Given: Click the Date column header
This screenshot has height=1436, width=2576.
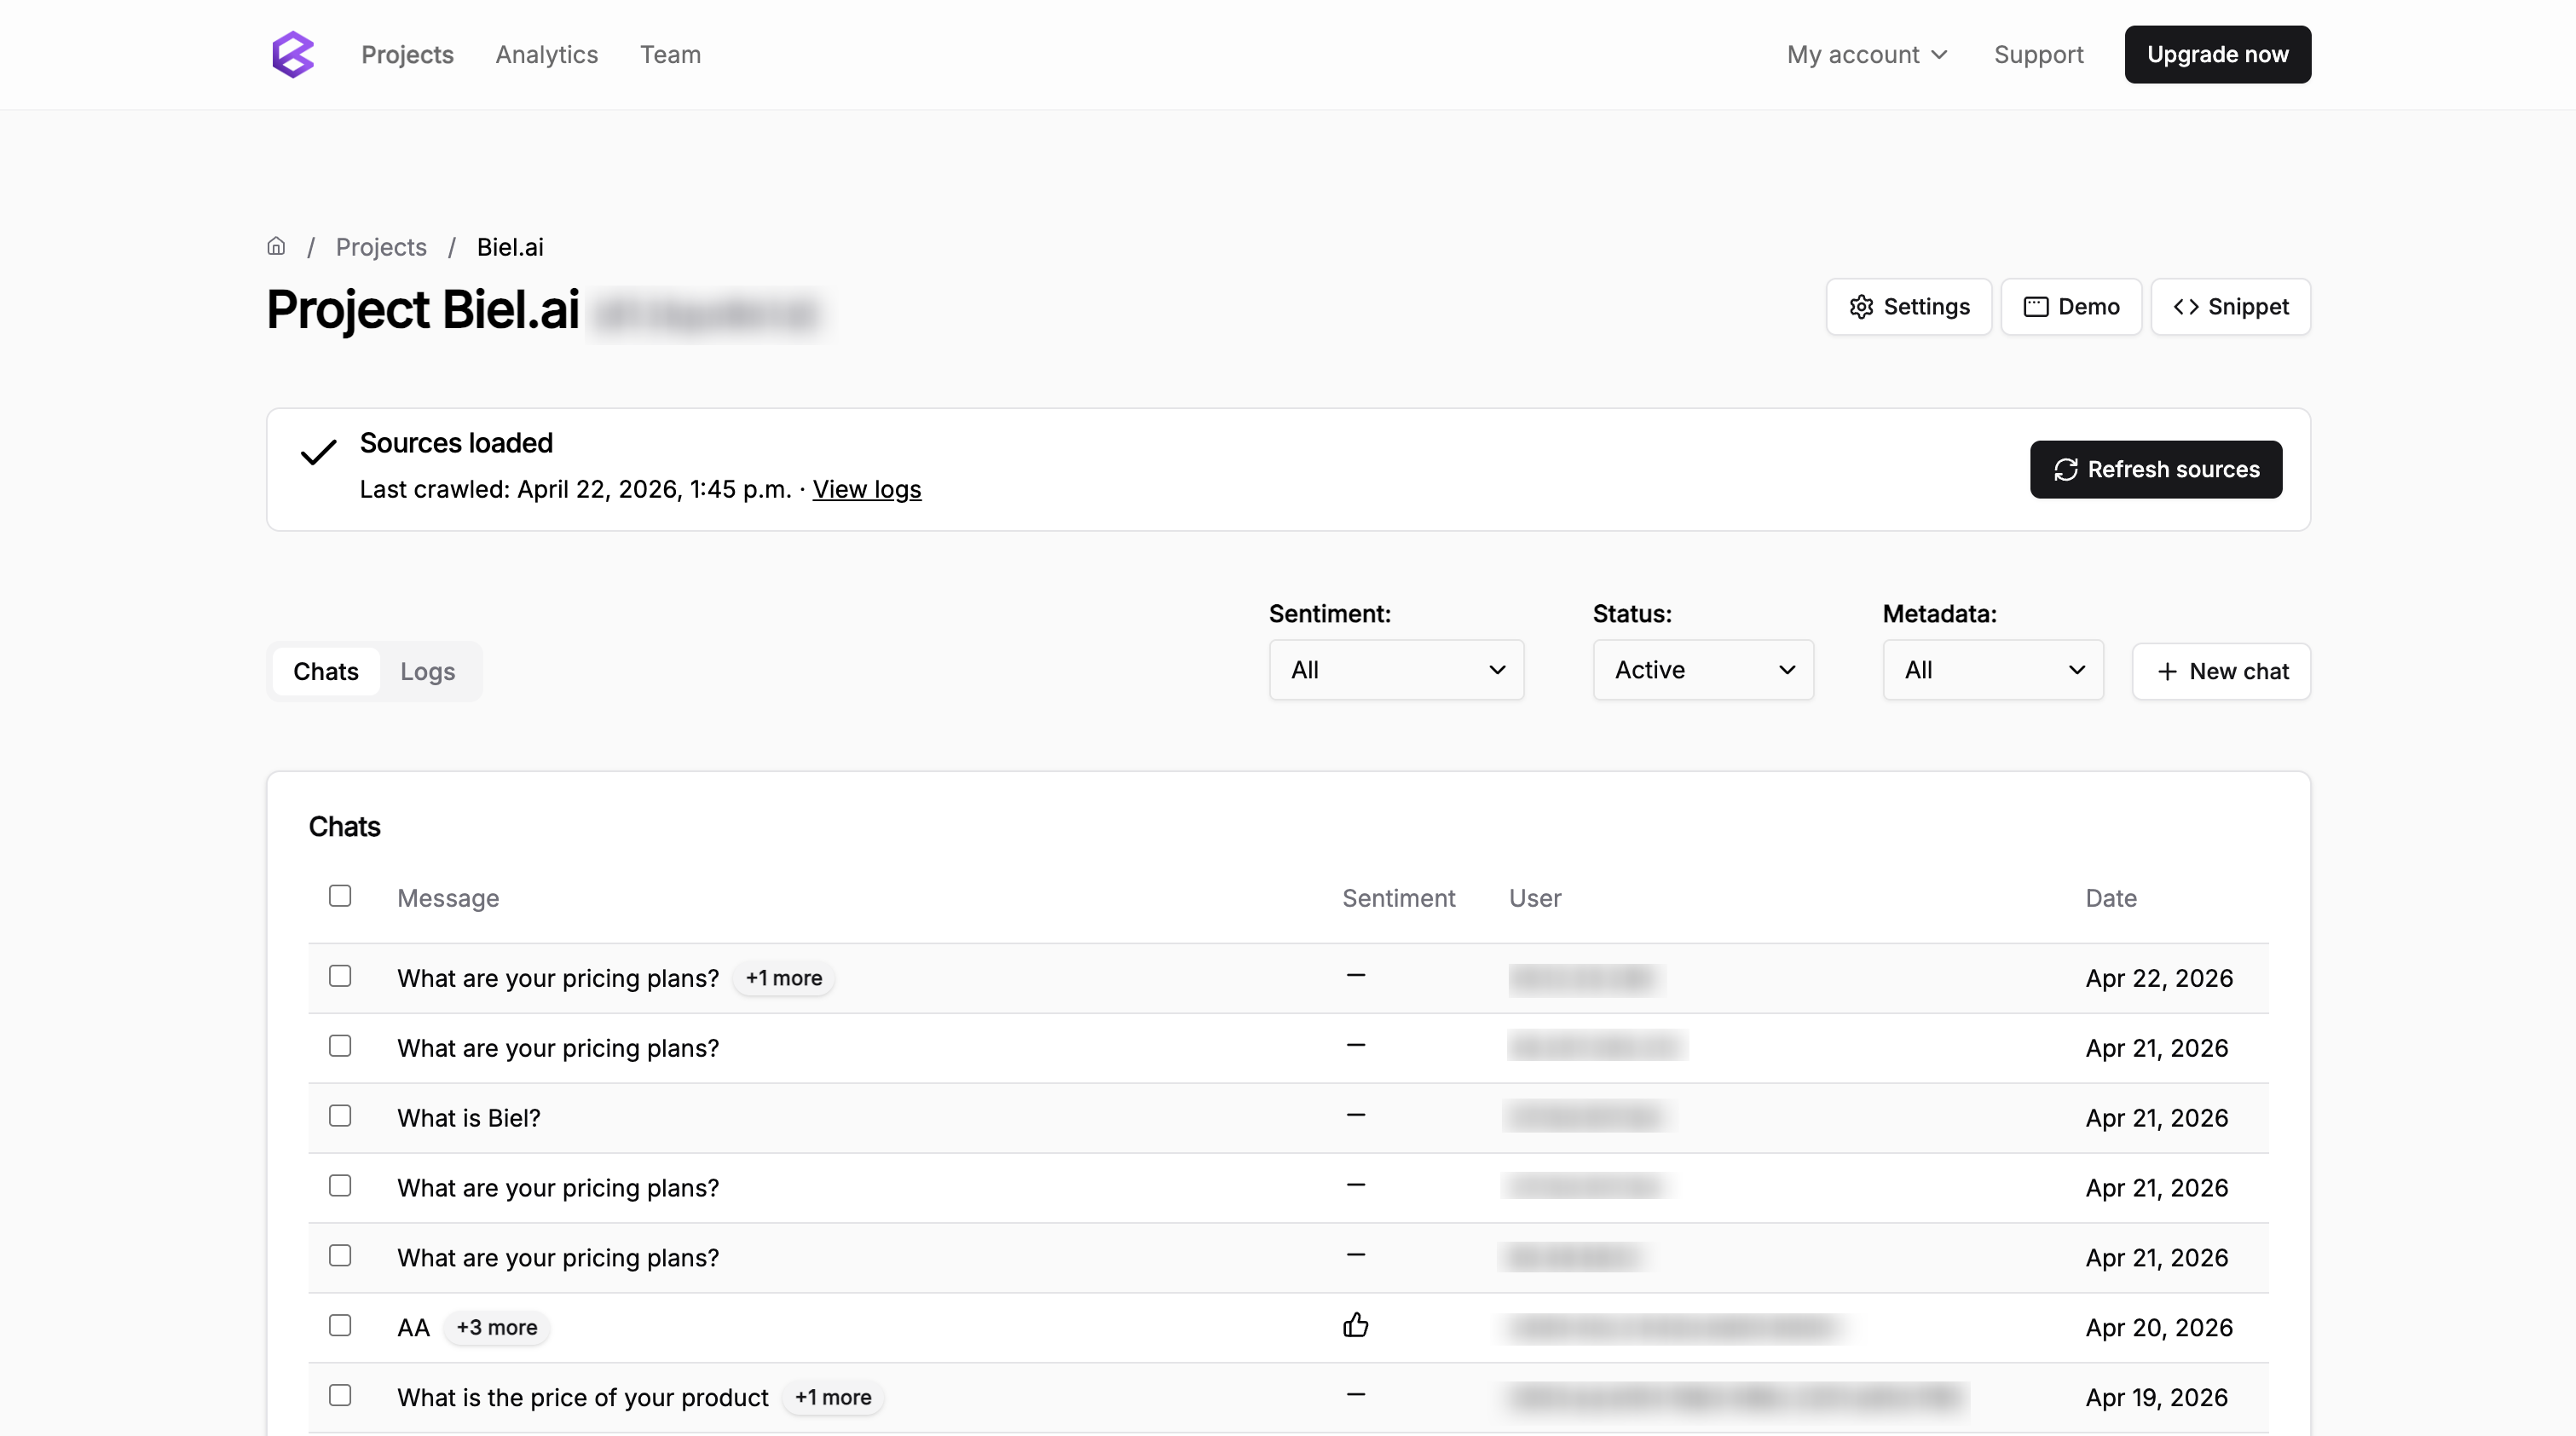Looking at the screenshot, I should [x=2111, y=898].
